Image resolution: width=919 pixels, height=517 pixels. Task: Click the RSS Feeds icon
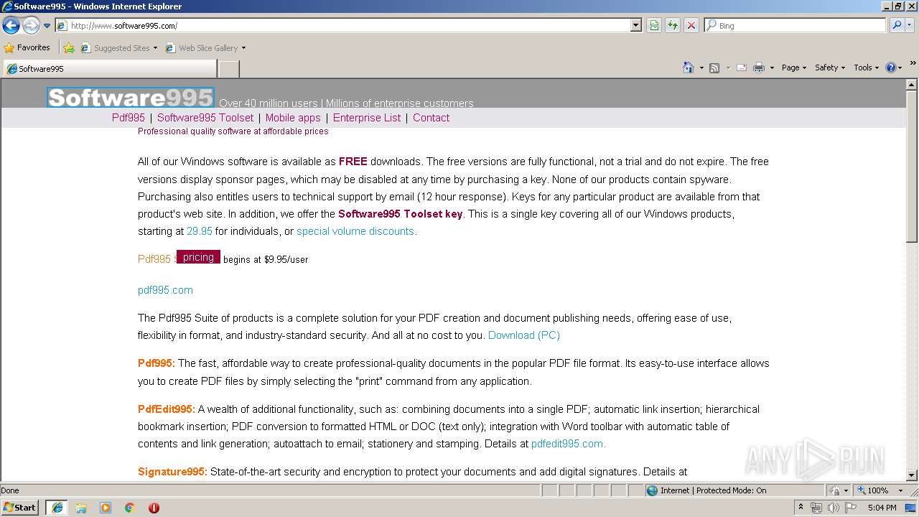point(714,67)
